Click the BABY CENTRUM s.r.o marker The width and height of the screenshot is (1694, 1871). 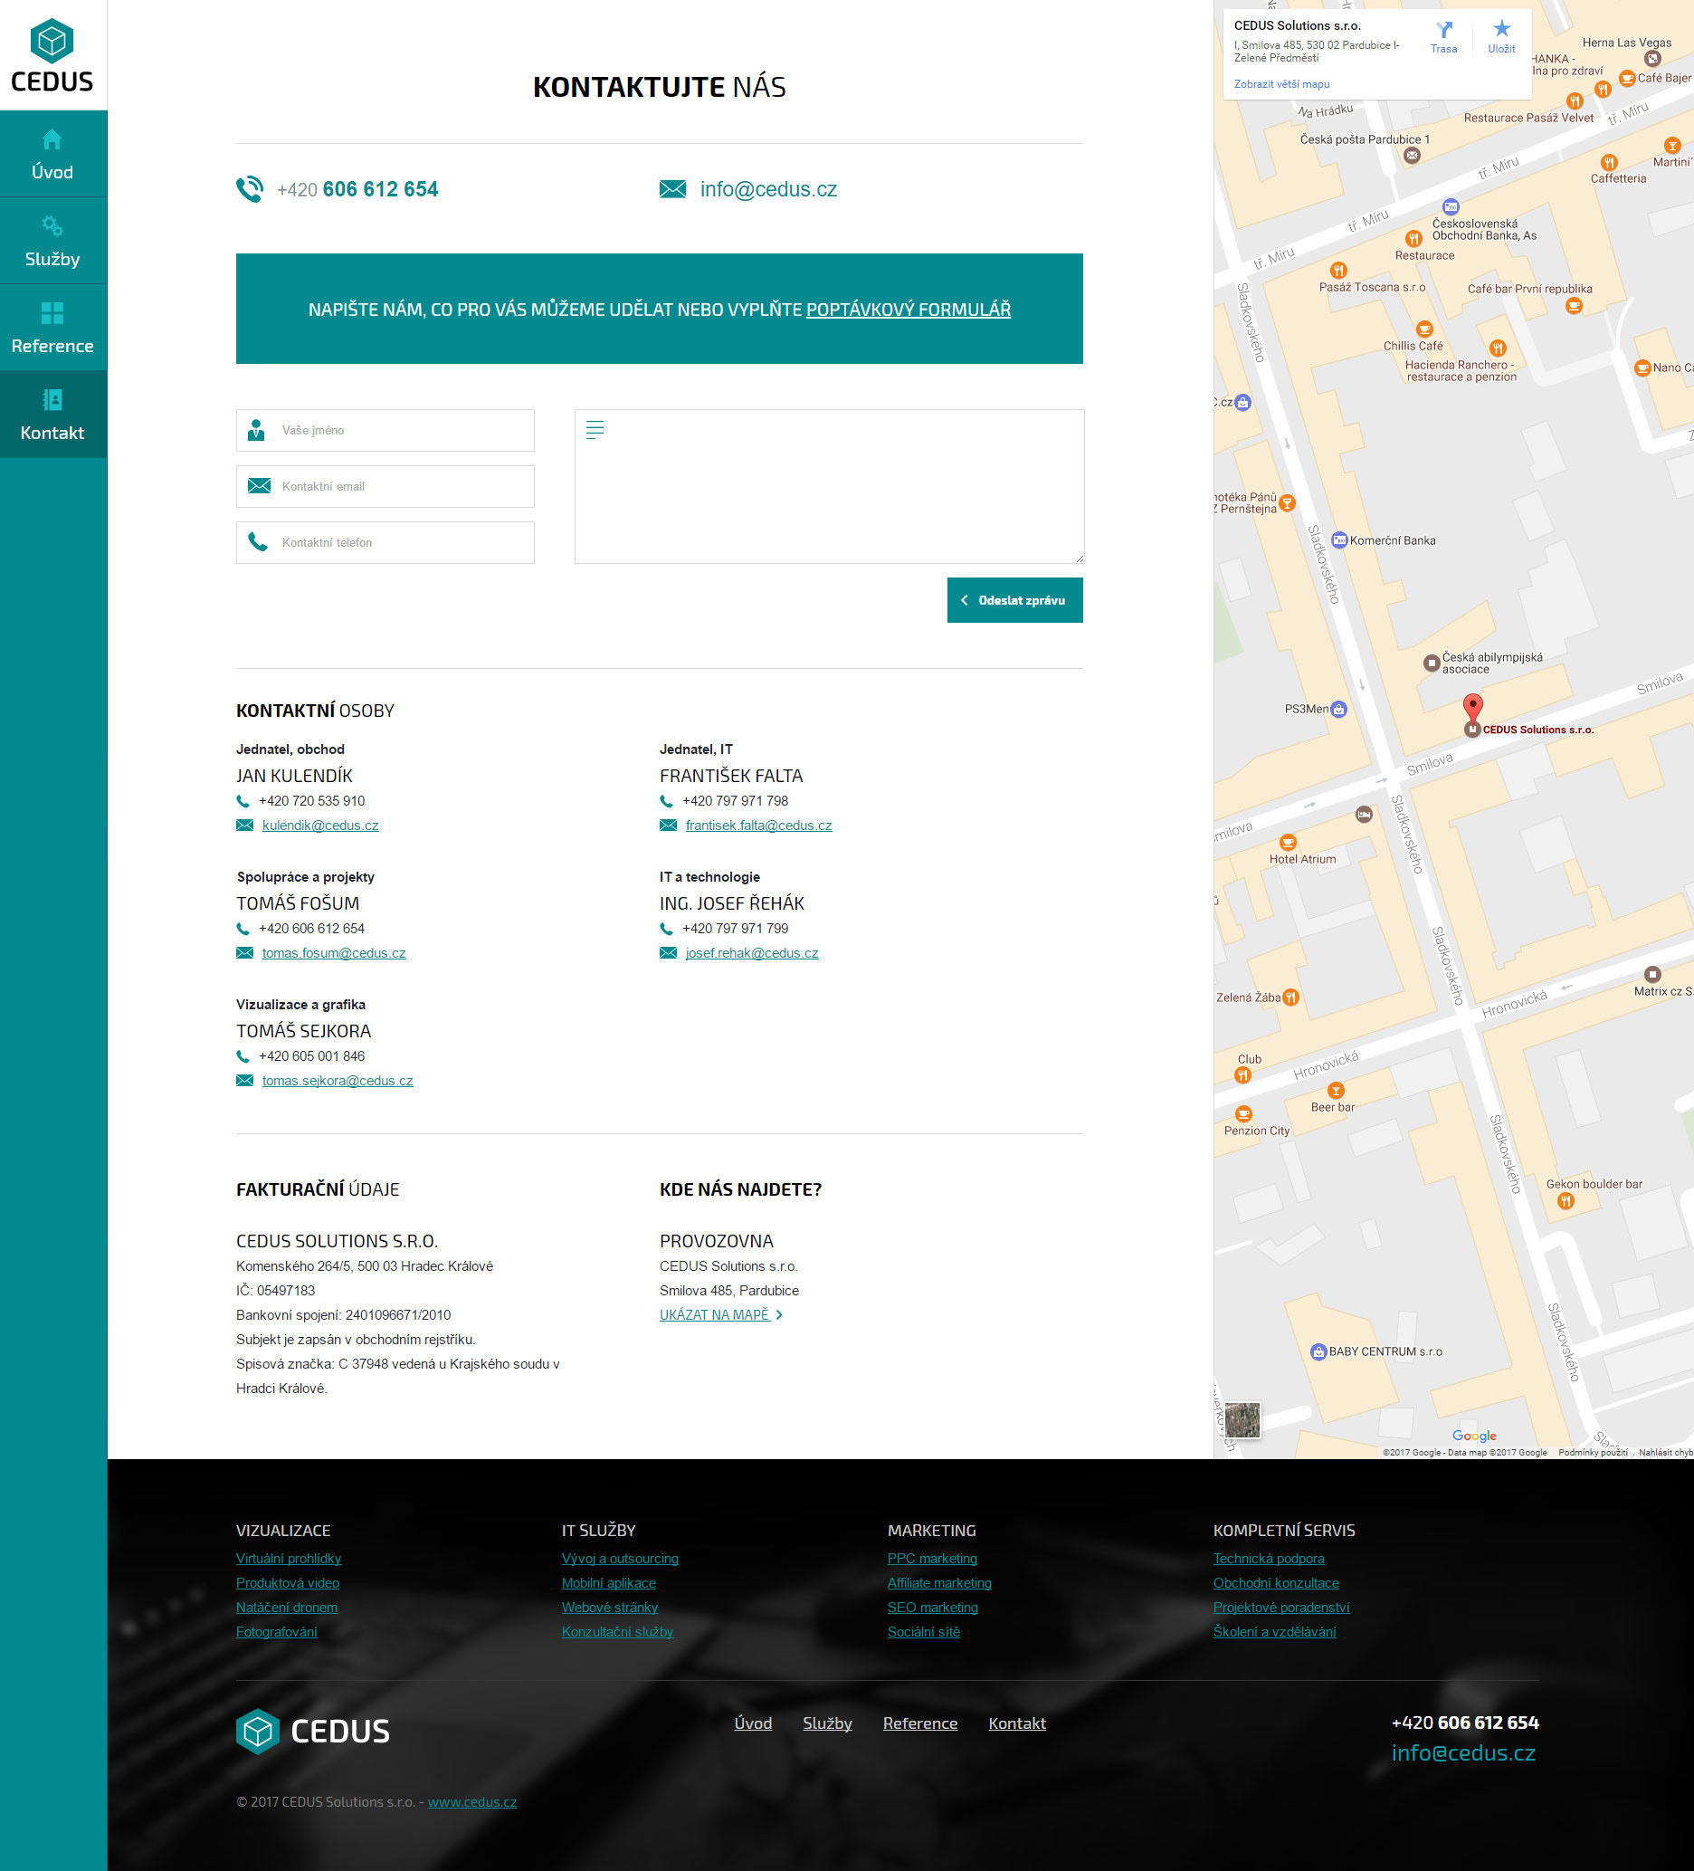(x=1318, y=1351)
